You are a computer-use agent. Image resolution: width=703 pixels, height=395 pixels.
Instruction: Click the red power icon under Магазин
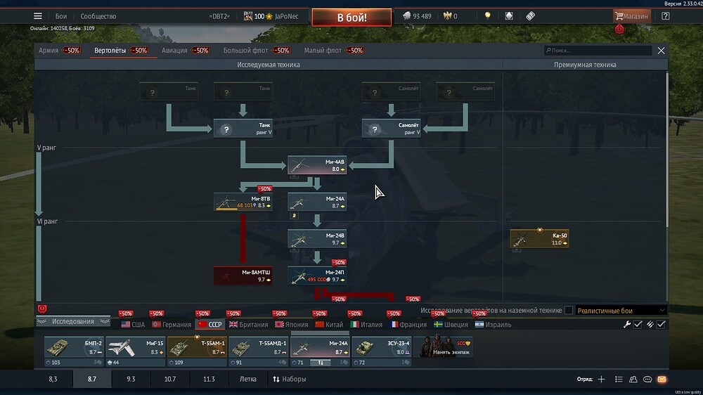(619, 29)
